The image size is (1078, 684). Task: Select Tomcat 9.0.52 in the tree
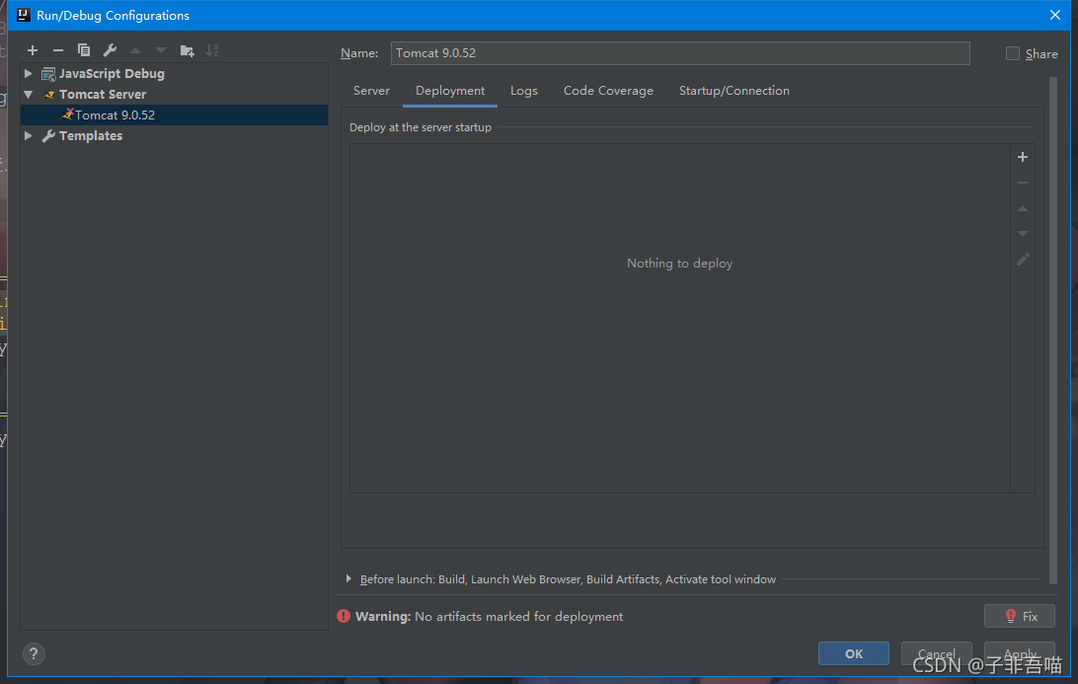(x=175, y=114)
